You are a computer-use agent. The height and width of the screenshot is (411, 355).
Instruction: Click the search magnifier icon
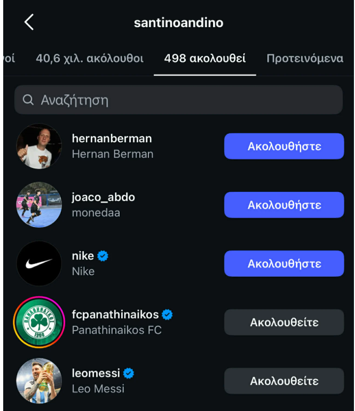click(x=28, y=100)
